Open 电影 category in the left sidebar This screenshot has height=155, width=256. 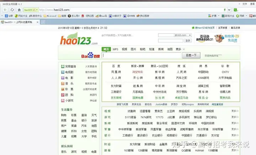(67, 78)
